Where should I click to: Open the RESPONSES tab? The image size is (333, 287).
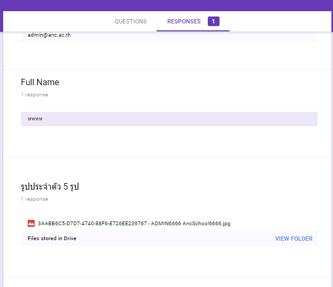184,21
